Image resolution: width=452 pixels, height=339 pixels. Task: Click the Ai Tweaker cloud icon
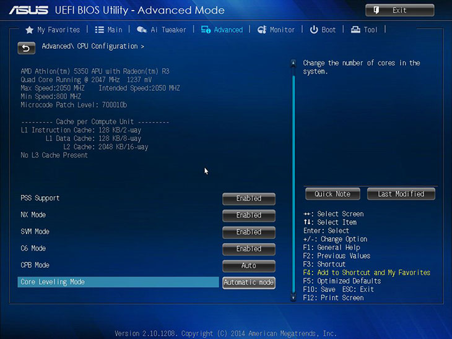pyautogui.click(x=142, y=30)
